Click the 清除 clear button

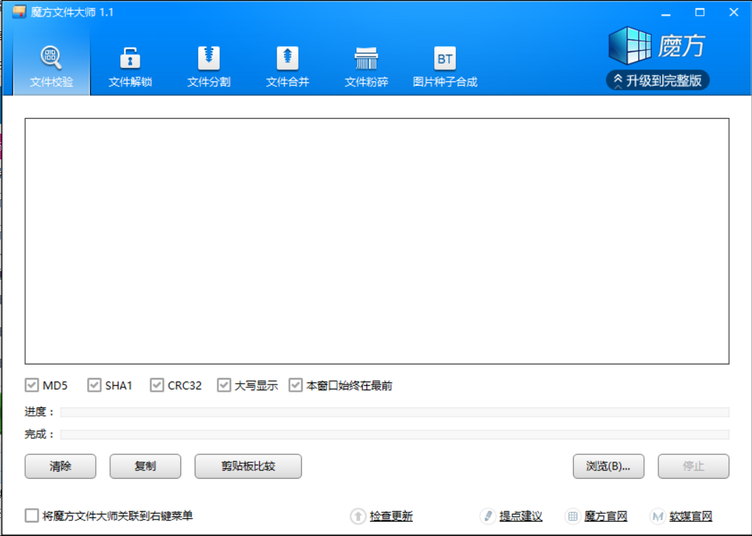(x=60, y=466)
